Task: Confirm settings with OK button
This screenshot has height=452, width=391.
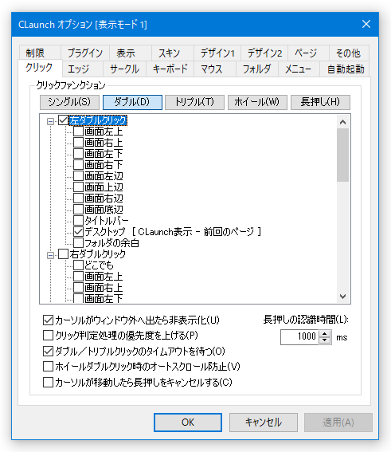Action: [188, 423]
